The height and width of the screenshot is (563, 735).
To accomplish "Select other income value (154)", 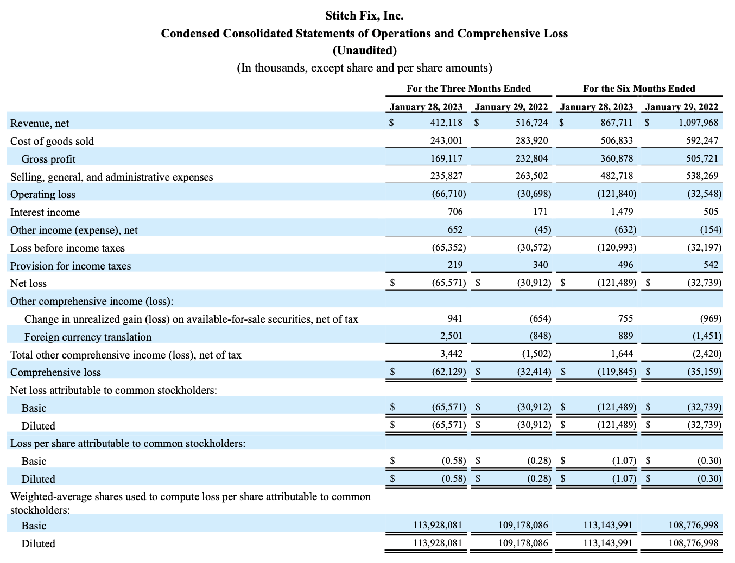I will (711, 229).
